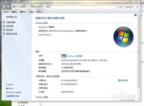Open the 工具(T) menu
Image resolution: width=144 pixels, height=106 pixels.
pos(31,12)
